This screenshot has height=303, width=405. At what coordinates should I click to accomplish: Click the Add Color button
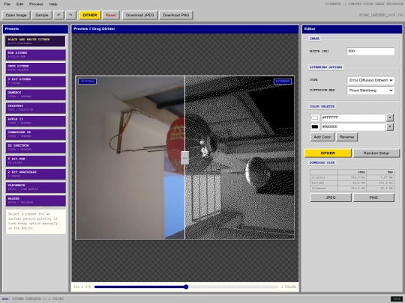(322, 137)
